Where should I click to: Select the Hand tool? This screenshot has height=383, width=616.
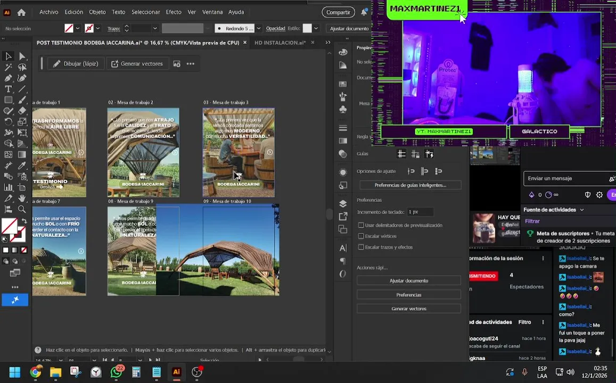pyautogui.click(x=22, y=198)
